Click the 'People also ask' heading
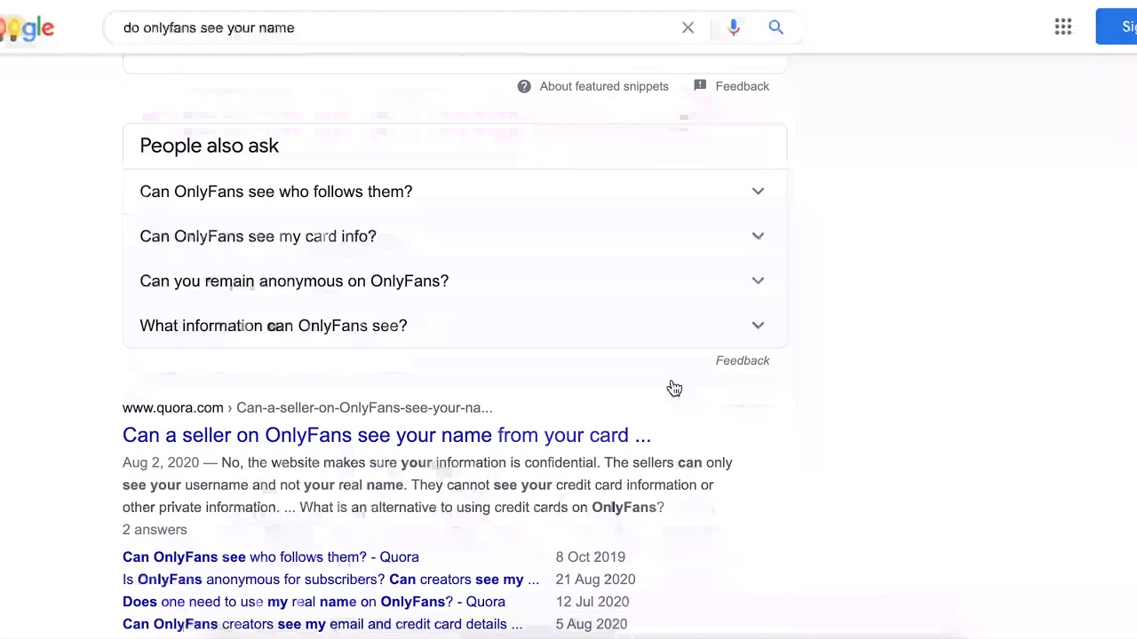 (x=209, y=146)
